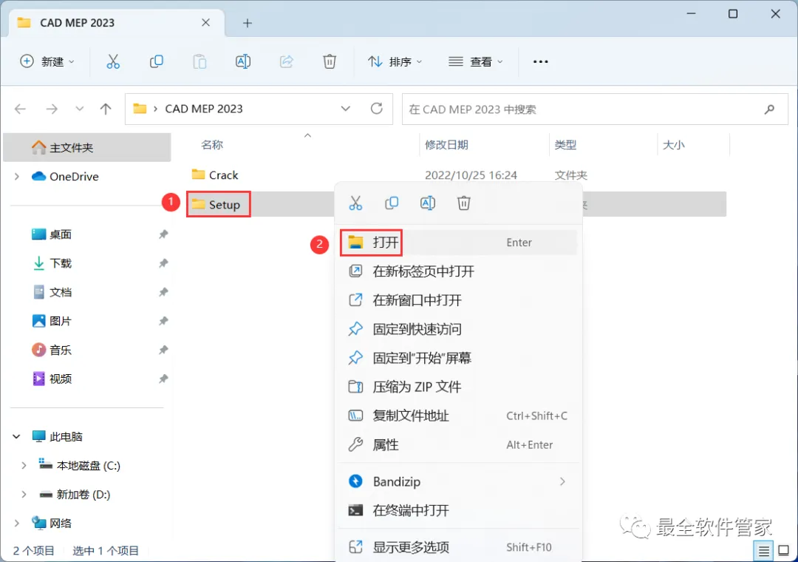798x562 pixels.
Task: Choose 显示更多选项
Action: 458,547
